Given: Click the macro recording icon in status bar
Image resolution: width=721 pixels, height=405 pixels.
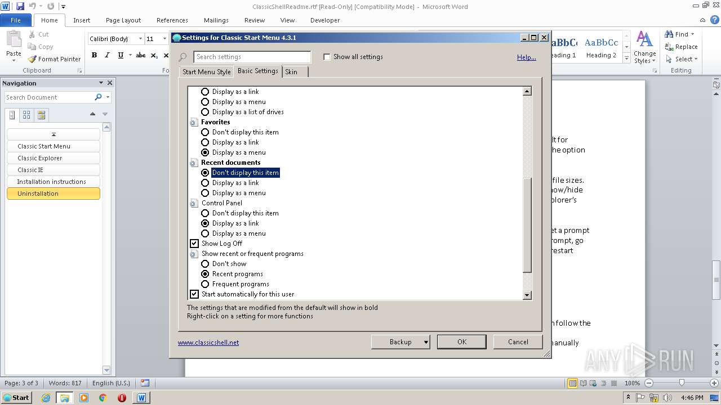Looking at the screenshot, I should (x=145, y=383).
